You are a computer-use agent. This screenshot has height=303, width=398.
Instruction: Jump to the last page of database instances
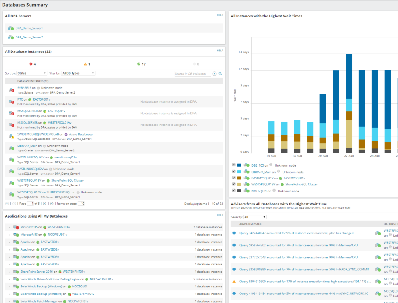[x=52, y=204]
